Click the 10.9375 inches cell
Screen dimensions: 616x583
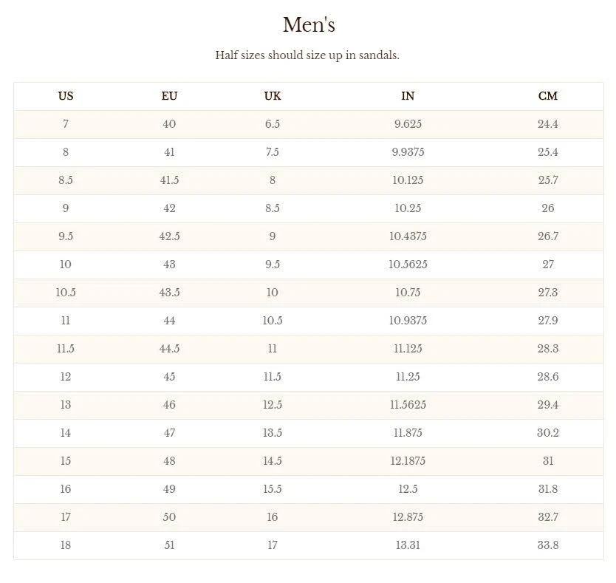pyautogui.click(x=408, y=321)
